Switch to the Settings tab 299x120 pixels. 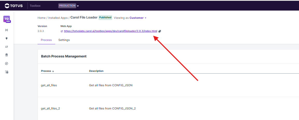tap(64, 40)
